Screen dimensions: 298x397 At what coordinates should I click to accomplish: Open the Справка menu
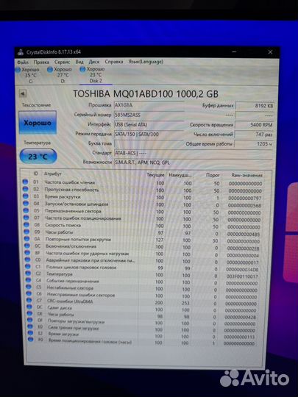tap(114, 62)
